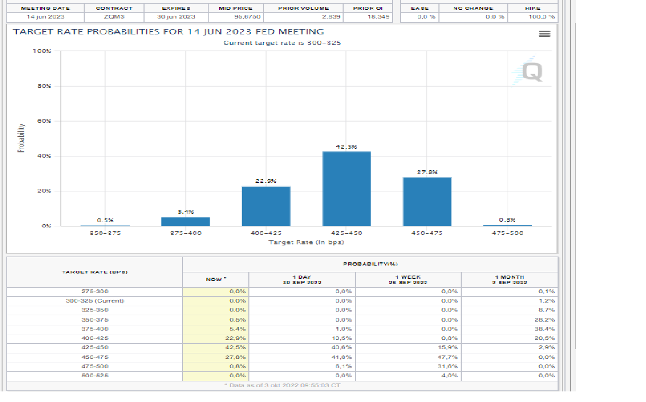Click the 1 MONTH column header
646x402 pixels.
coord(509,279)
